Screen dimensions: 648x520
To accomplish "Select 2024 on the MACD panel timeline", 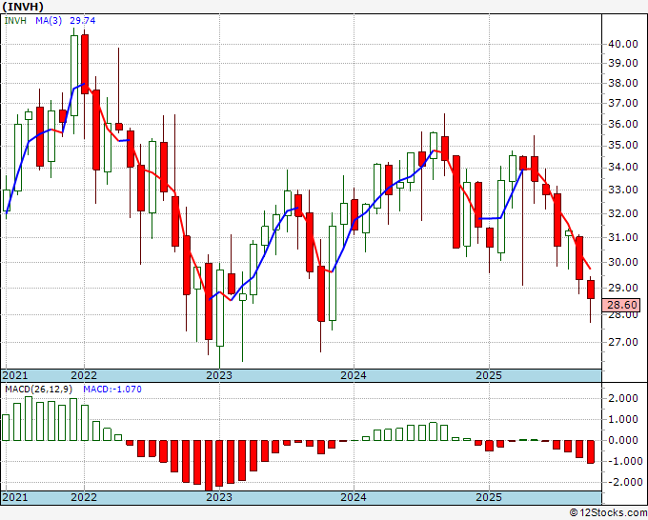I will [354, 497].
